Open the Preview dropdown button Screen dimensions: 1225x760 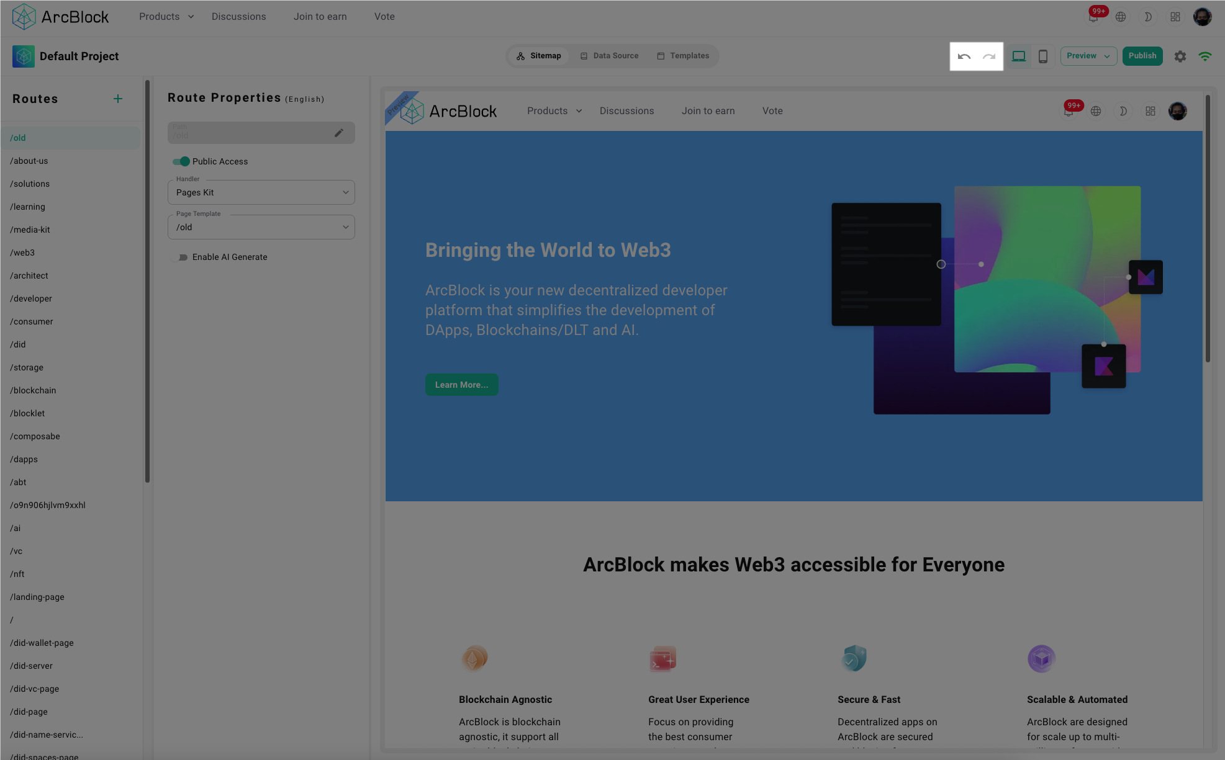pyautogui.click(x=1088, y=56)
